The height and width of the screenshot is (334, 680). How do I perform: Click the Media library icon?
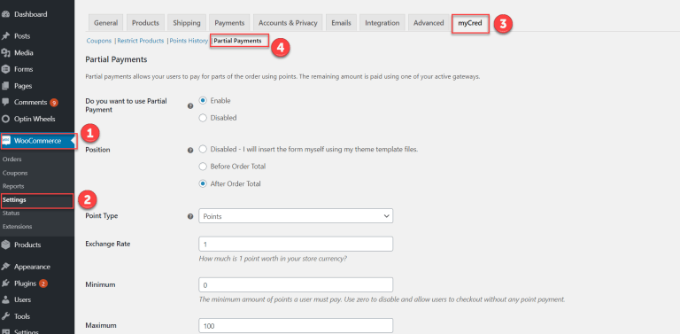(x=6, y=53)
